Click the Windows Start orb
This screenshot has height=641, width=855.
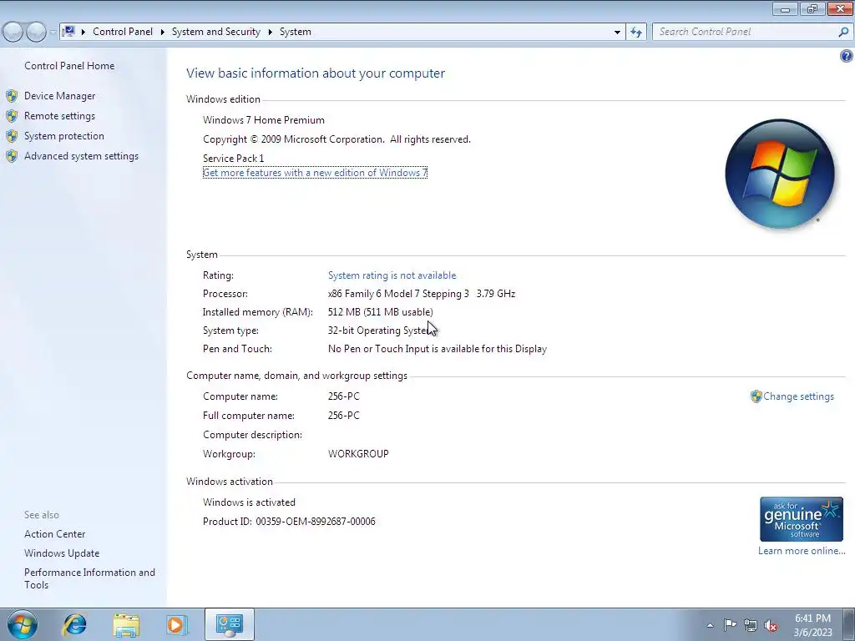(x=23, y=624)
